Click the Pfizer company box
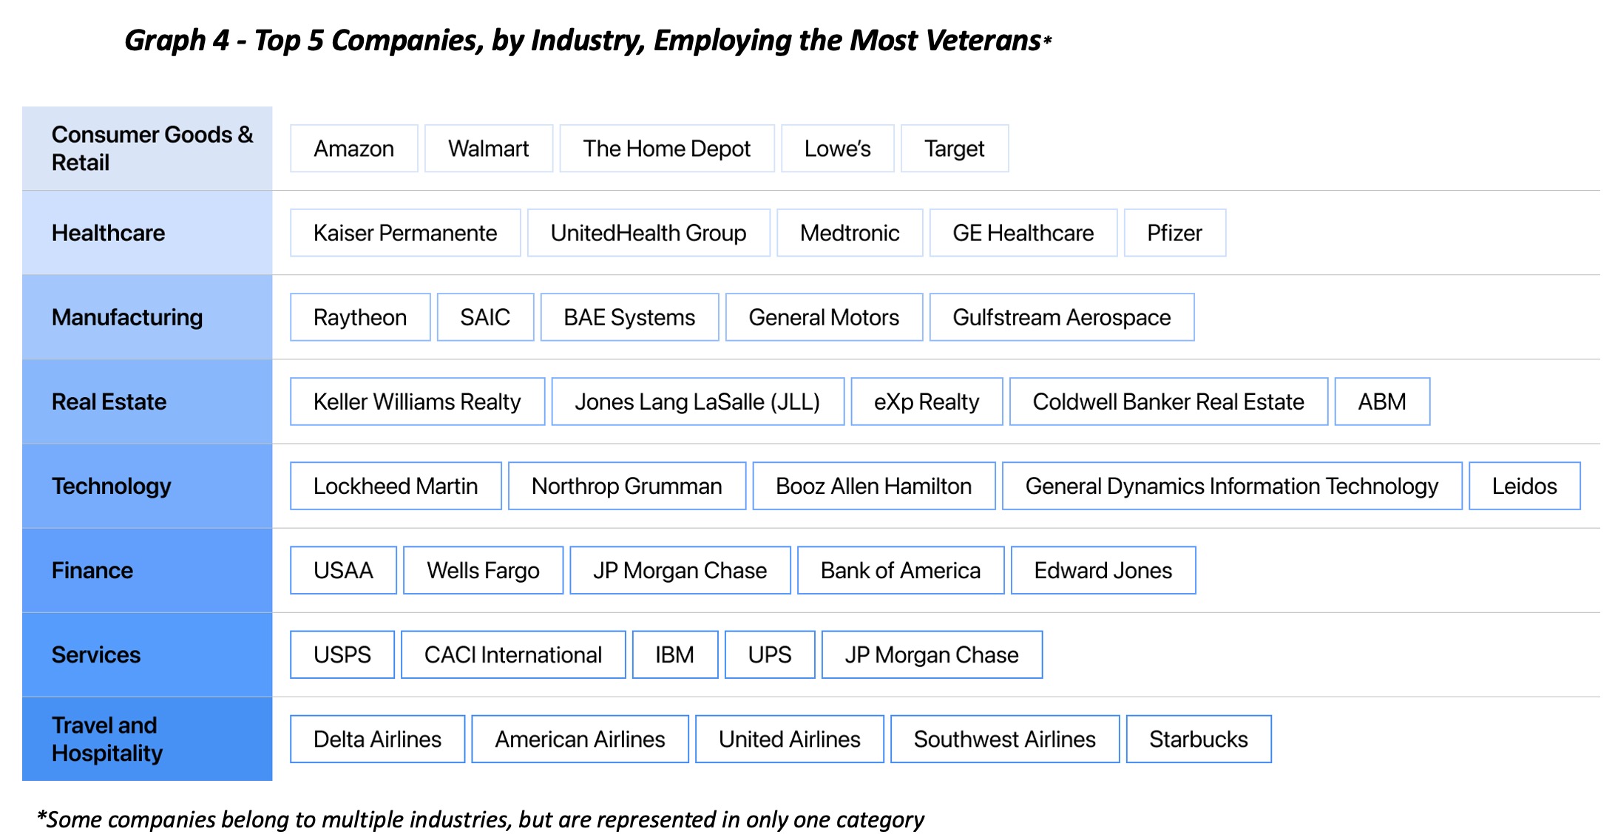Viewport: 1615px width, 840px height. 1174,233
